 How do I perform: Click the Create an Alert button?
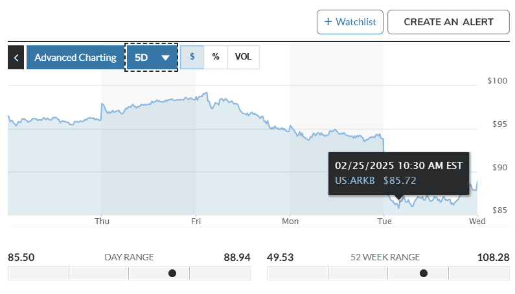tap(448, 22)
